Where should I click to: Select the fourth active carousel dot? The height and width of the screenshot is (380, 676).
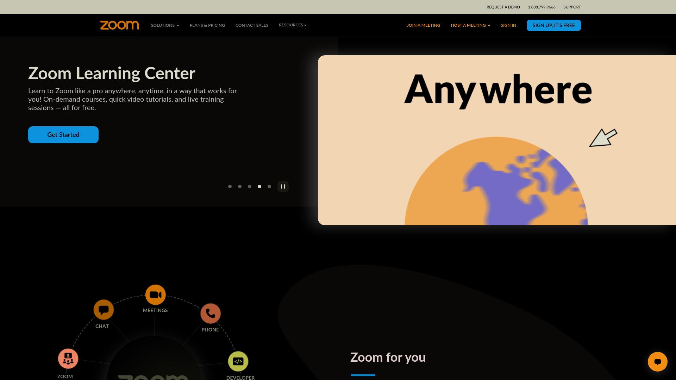pyautogui.click(x=259, y=186)
